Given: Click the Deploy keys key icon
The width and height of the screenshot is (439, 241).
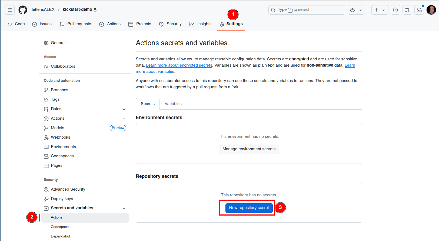Looking at the screenshot, I should pyautogui.click(x=46, y=199).
